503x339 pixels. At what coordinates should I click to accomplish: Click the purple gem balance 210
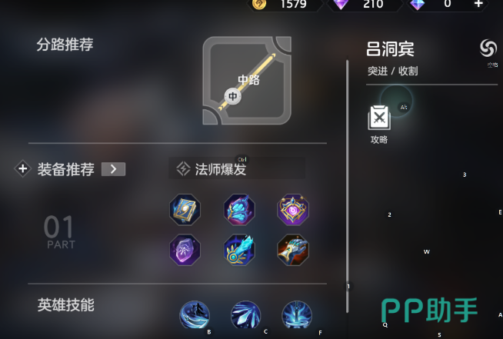[x=365, y=5]
